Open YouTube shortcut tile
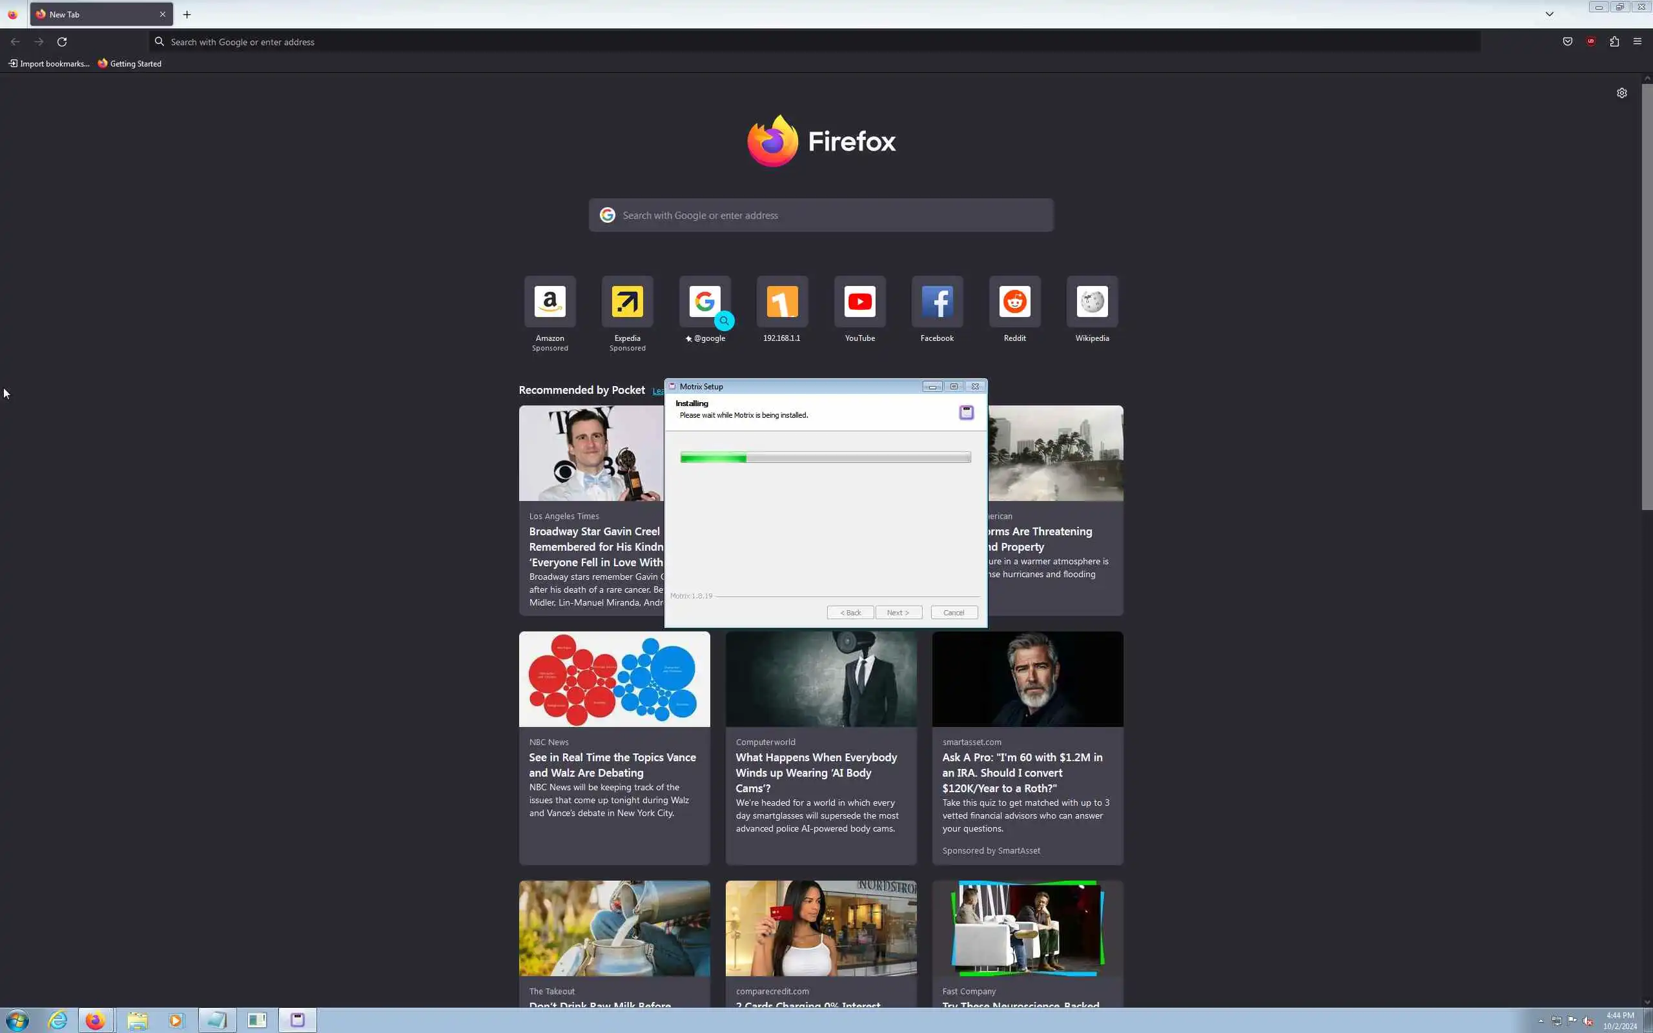 (859, 302)
